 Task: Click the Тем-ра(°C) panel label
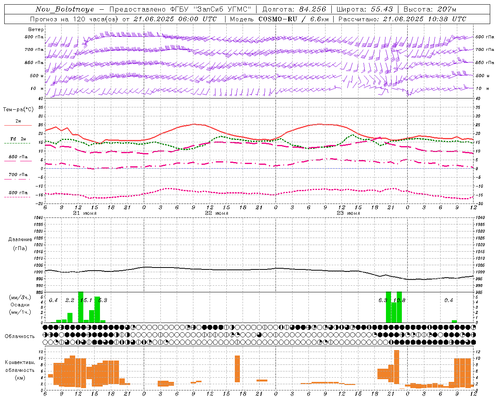(x=18, y=110)
